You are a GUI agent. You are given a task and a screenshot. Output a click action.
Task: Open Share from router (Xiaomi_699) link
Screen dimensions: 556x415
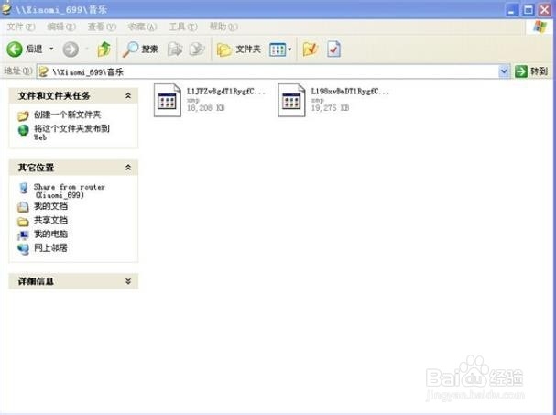pos(70,191)
